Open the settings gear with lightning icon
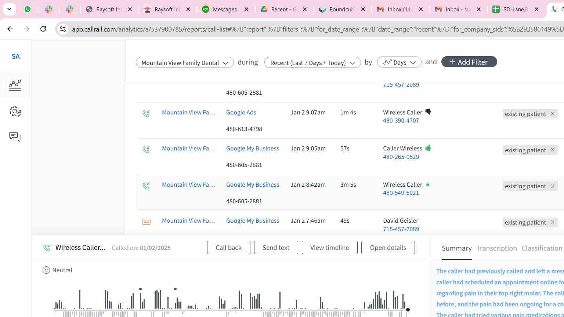 click(x=15, y=112)
